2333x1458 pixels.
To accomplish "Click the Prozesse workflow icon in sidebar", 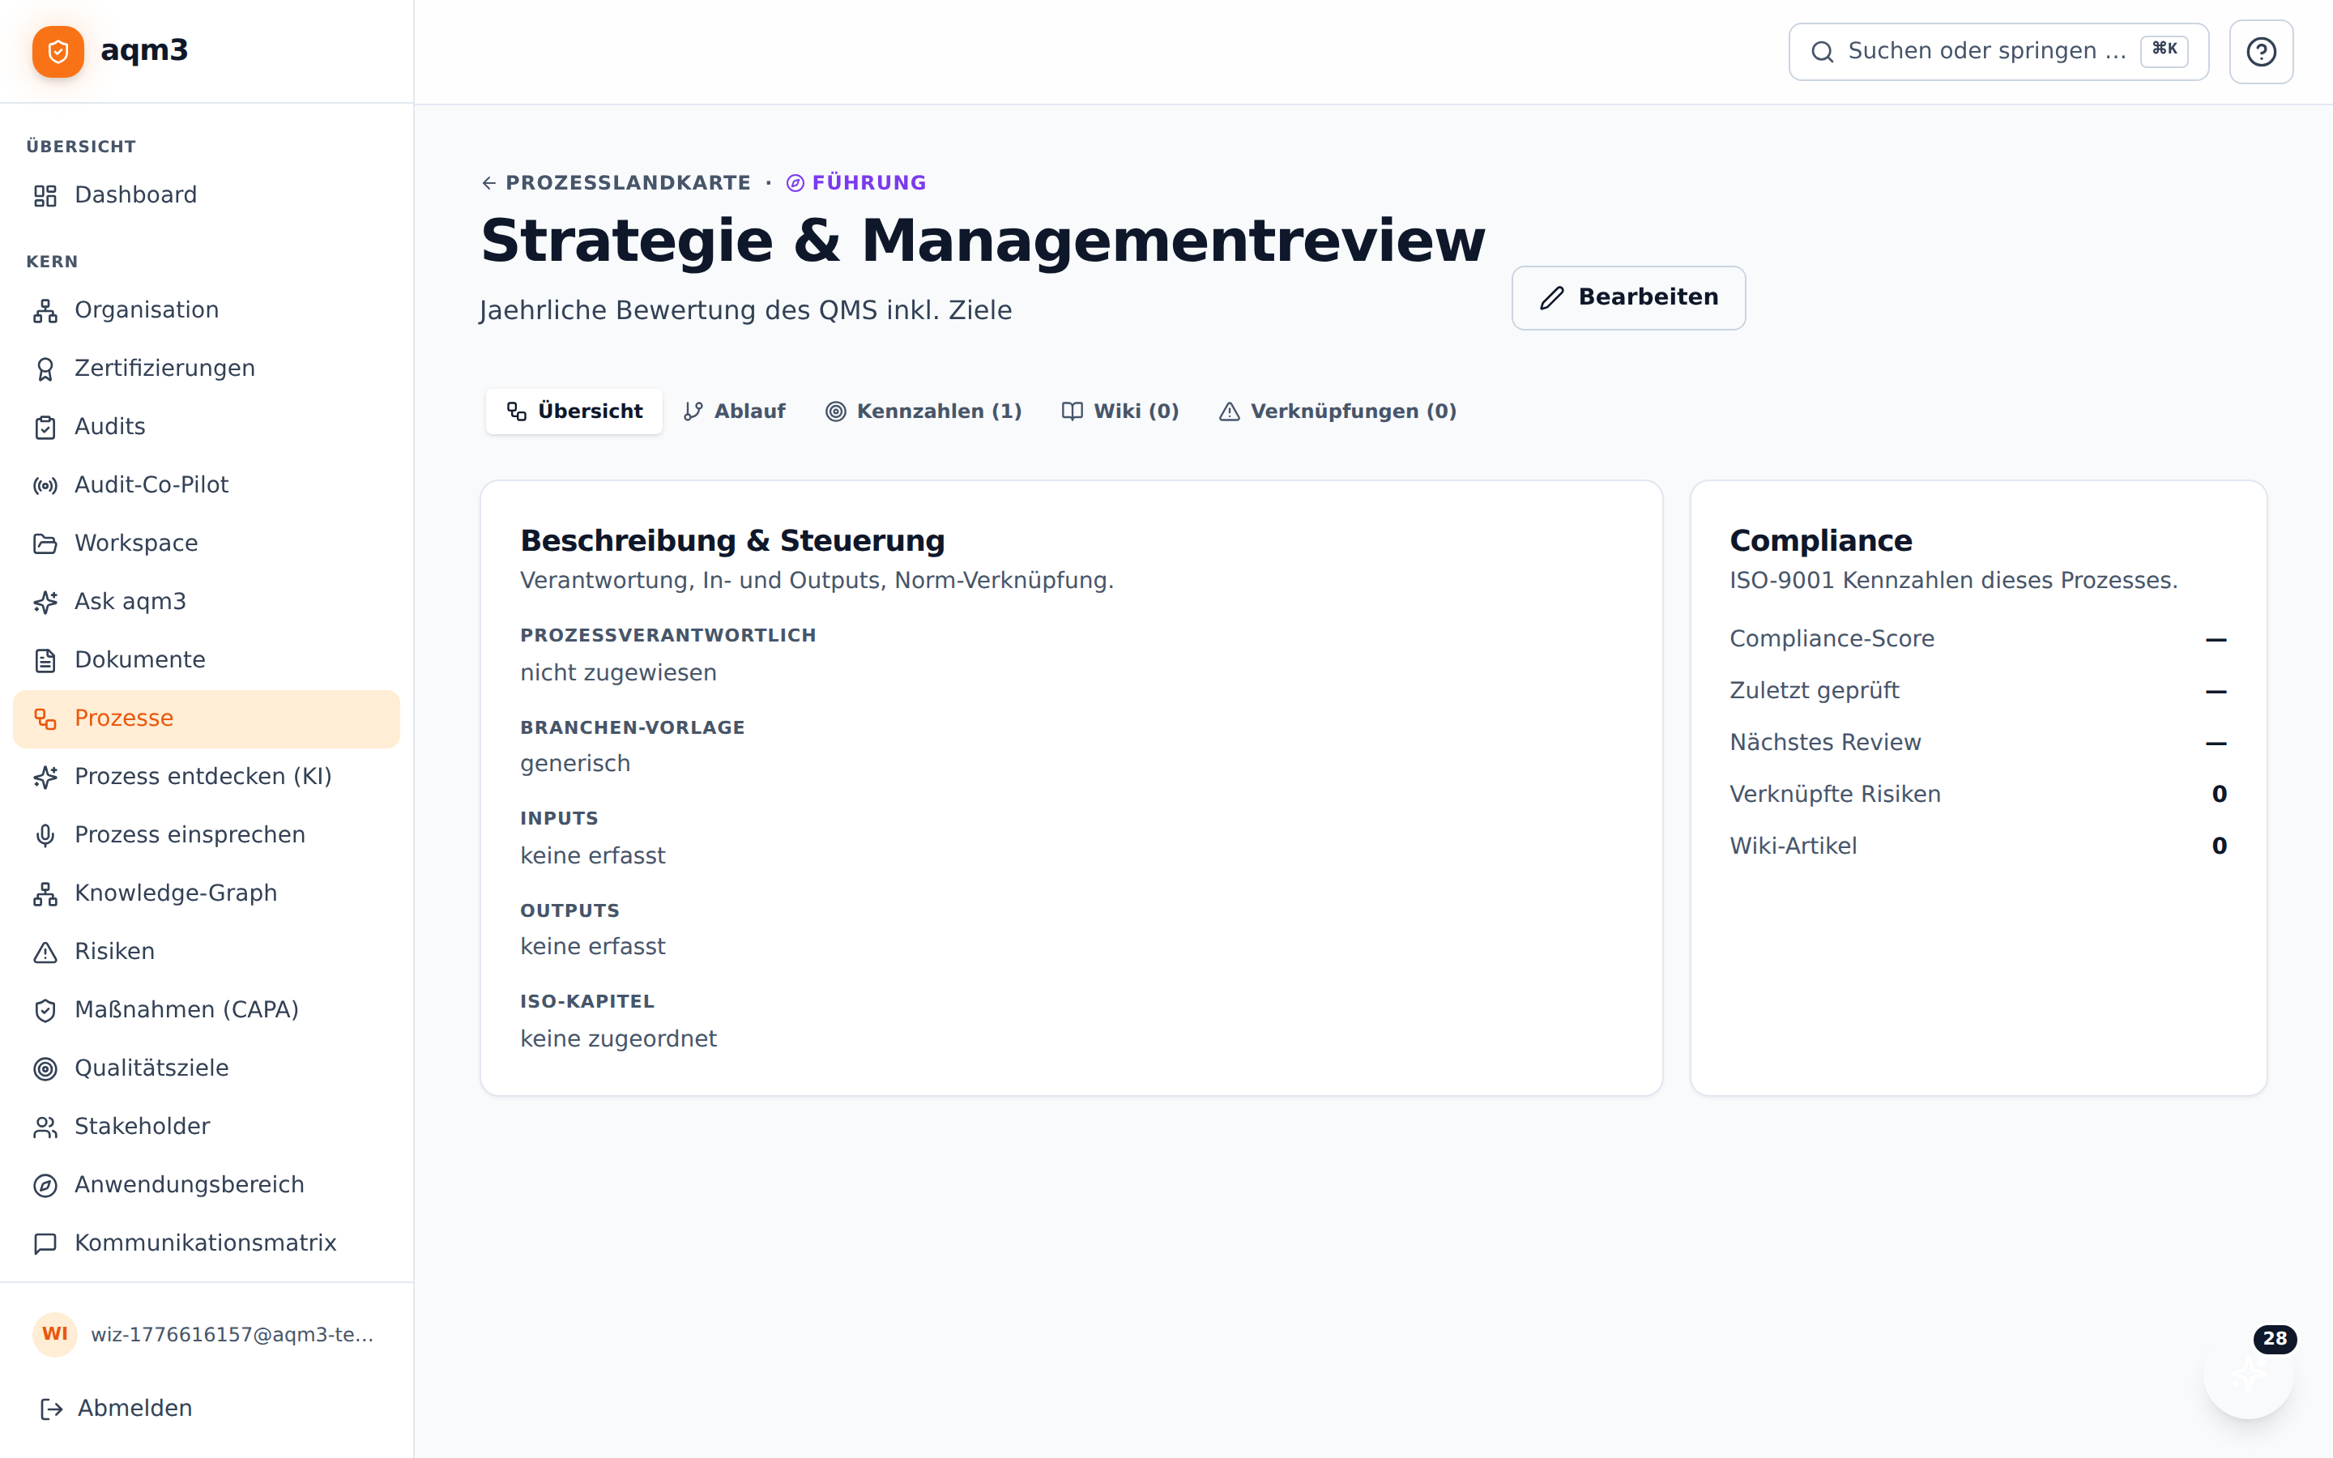I will (x=45, y=719).
